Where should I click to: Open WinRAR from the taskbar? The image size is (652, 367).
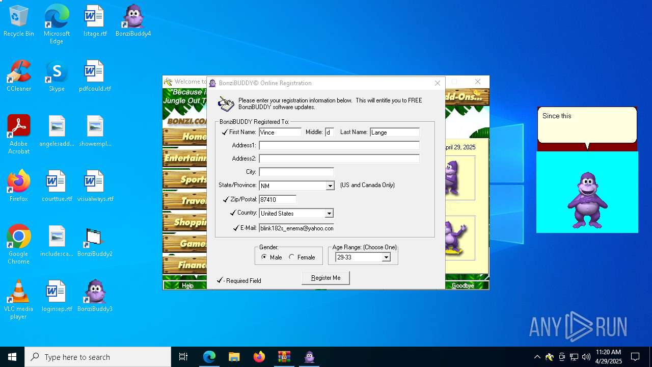(x=284, y=357)
